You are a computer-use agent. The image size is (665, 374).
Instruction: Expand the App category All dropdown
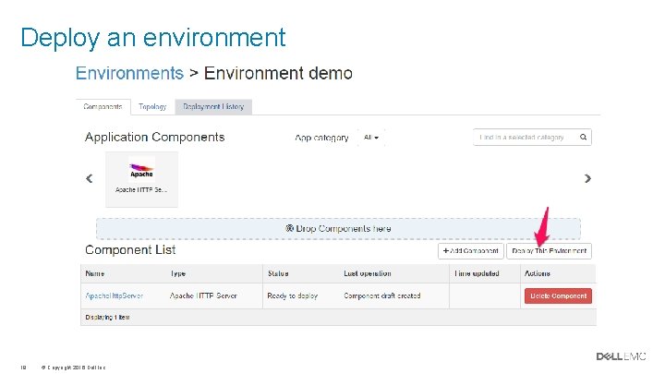(x=371, y=138)
